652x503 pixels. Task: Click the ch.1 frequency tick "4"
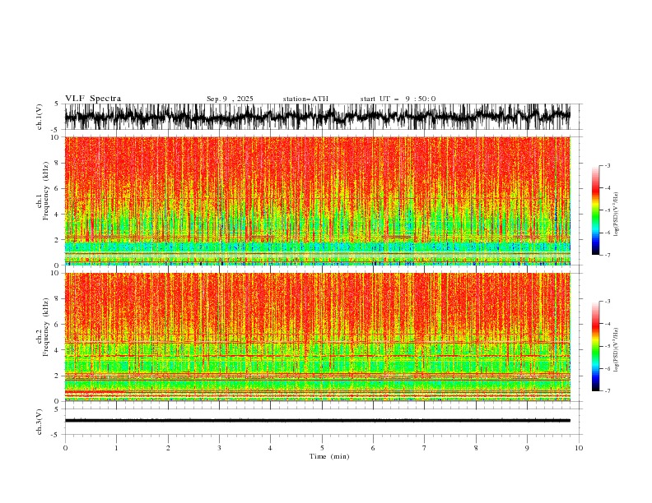click(x=57, y=215)
